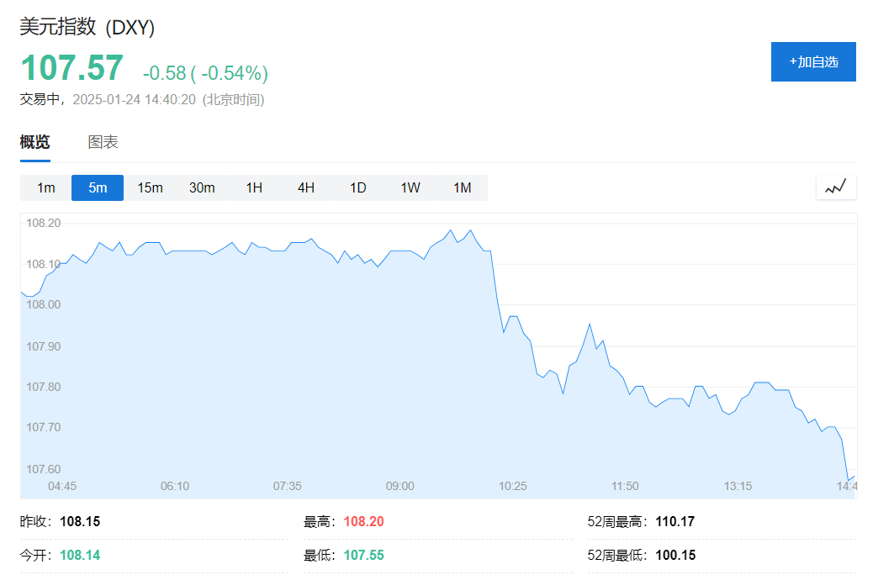Click the 美元指数 (DXY) title
The image size is (873, 580).
(87, 27)
